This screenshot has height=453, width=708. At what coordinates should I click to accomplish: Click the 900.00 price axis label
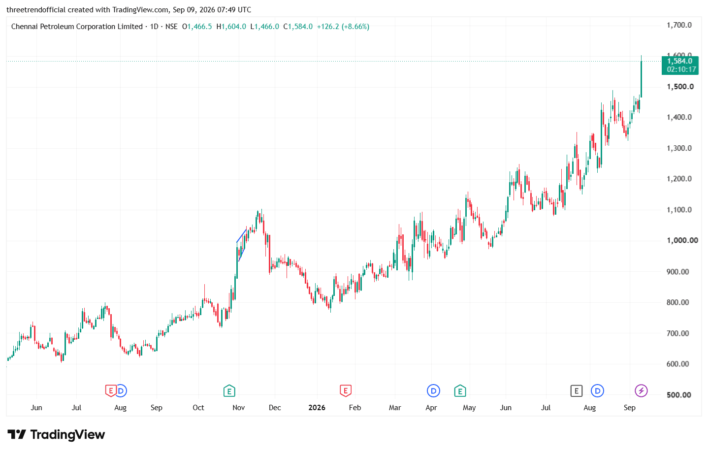pos(678,272)
